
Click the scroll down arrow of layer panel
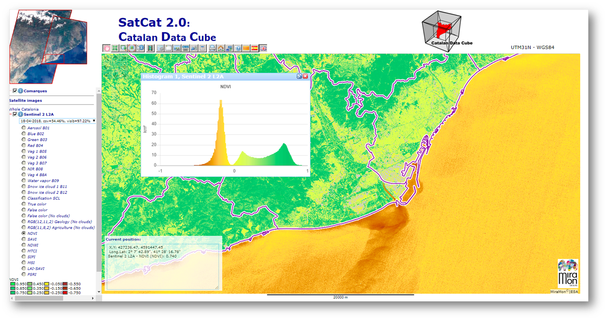click(99, 292)
